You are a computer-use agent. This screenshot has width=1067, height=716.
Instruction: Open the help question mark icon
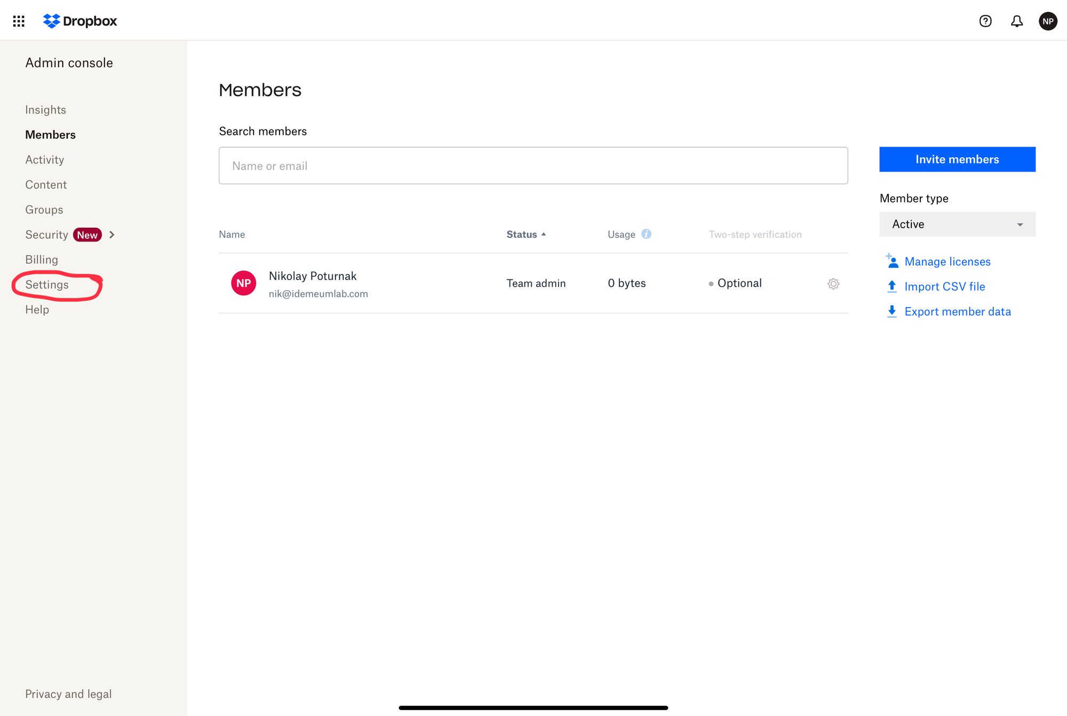(x=985, y=21)
